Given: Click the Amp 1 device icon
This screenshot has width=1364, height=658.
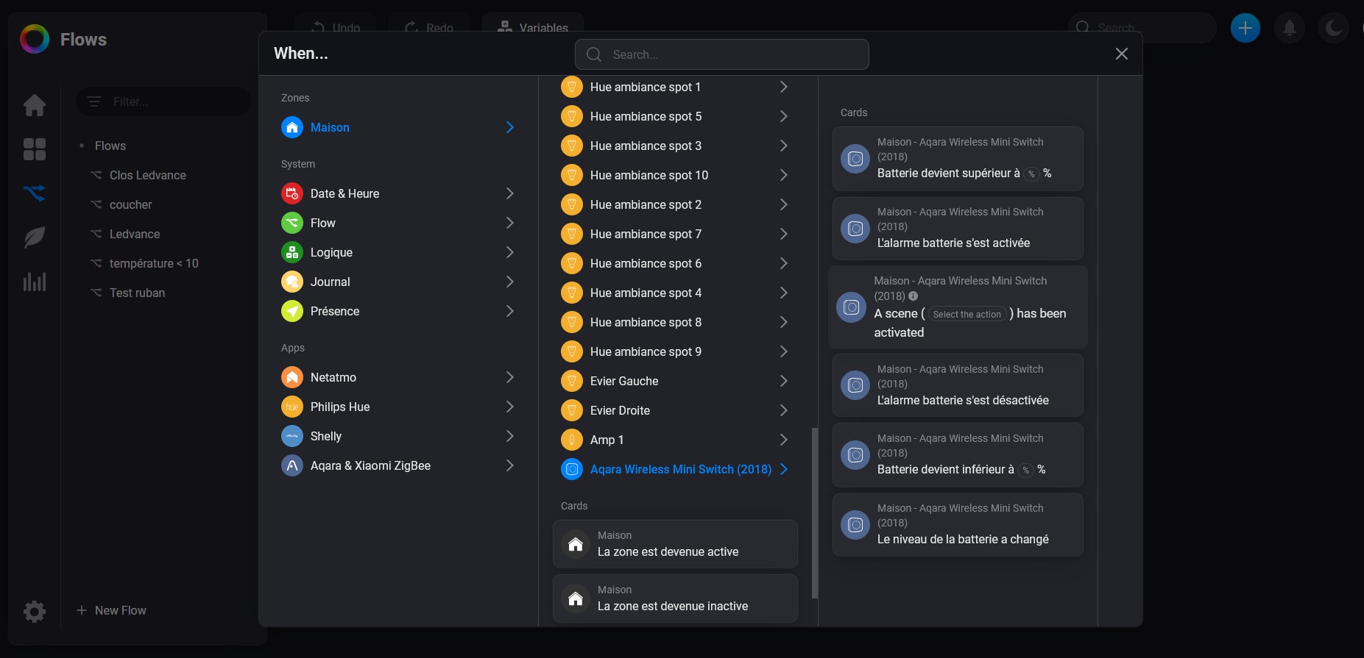Looking at the screenshot, I should (x=572, y=440).
